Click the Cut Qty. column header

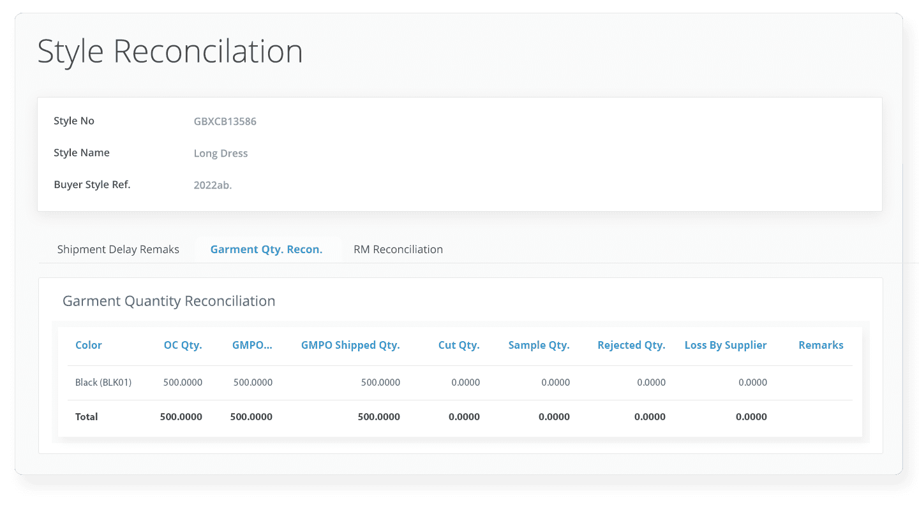pyautogui.click(x=459, y=345)
